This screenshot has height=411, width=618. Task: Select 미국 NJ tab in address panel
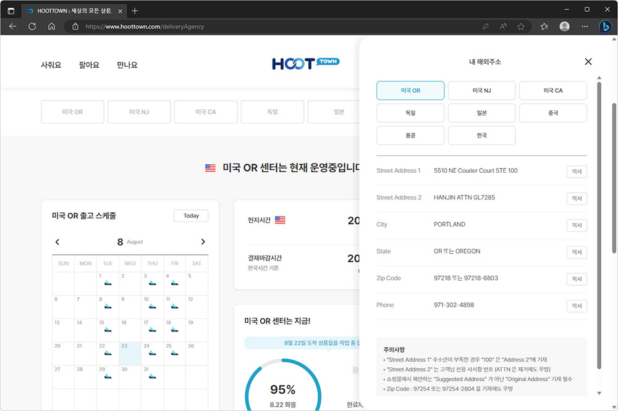[481, 91]
